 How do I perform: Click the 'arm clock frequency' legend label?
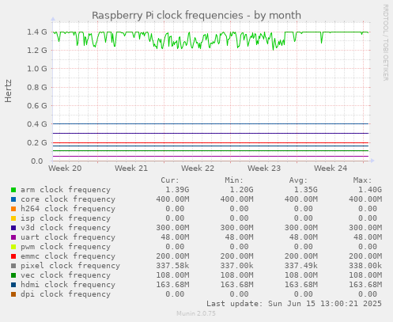[x=66, y=190]
